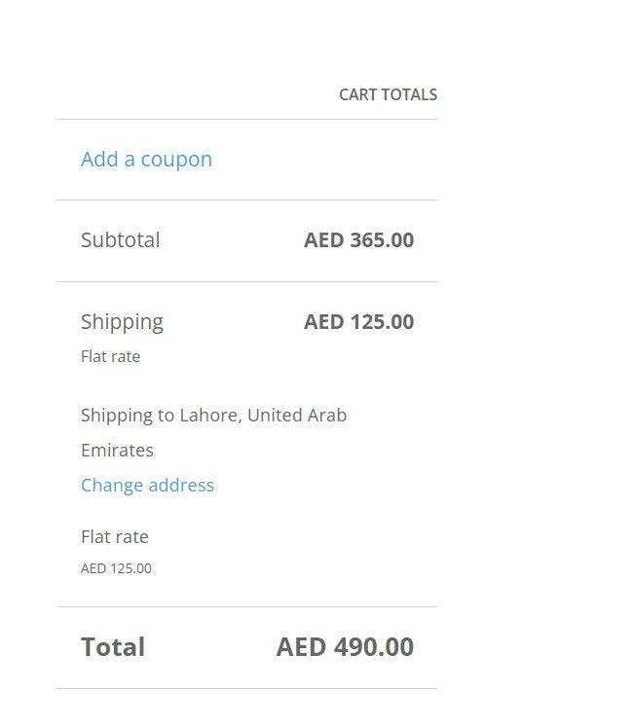Click the word coupon in the coupon link

pos(176,159)
